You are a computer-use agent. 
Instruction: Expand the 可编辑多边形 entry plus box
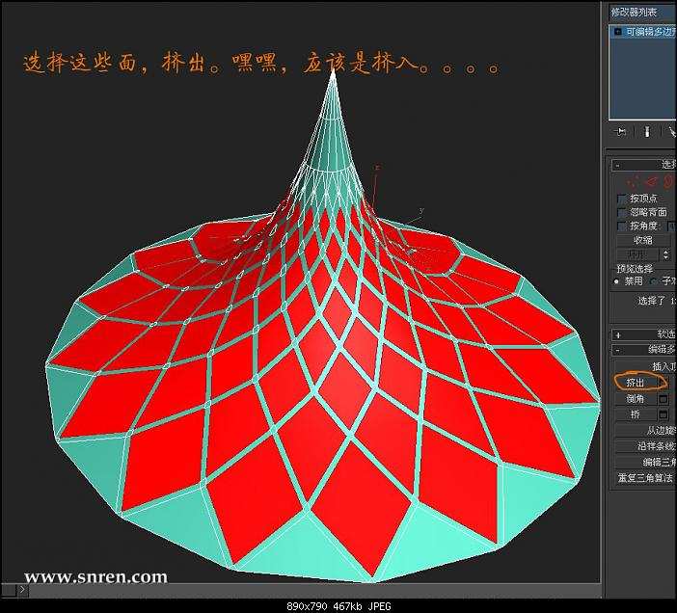click(x=618, y=32)
